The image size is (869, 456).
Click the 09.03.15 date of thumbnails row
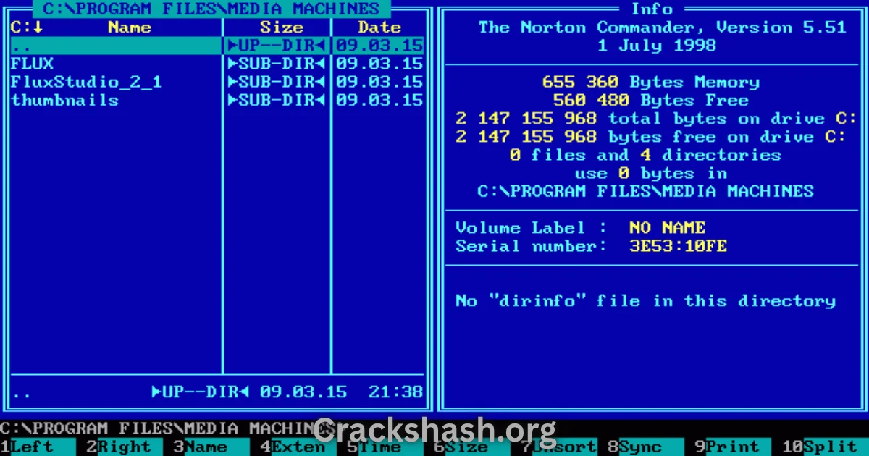coord(379,100)
